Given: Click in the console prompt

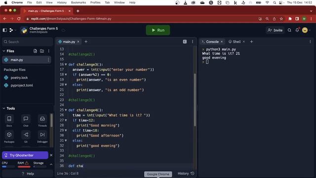Looking at the screenshot, I should pos(207,62).
